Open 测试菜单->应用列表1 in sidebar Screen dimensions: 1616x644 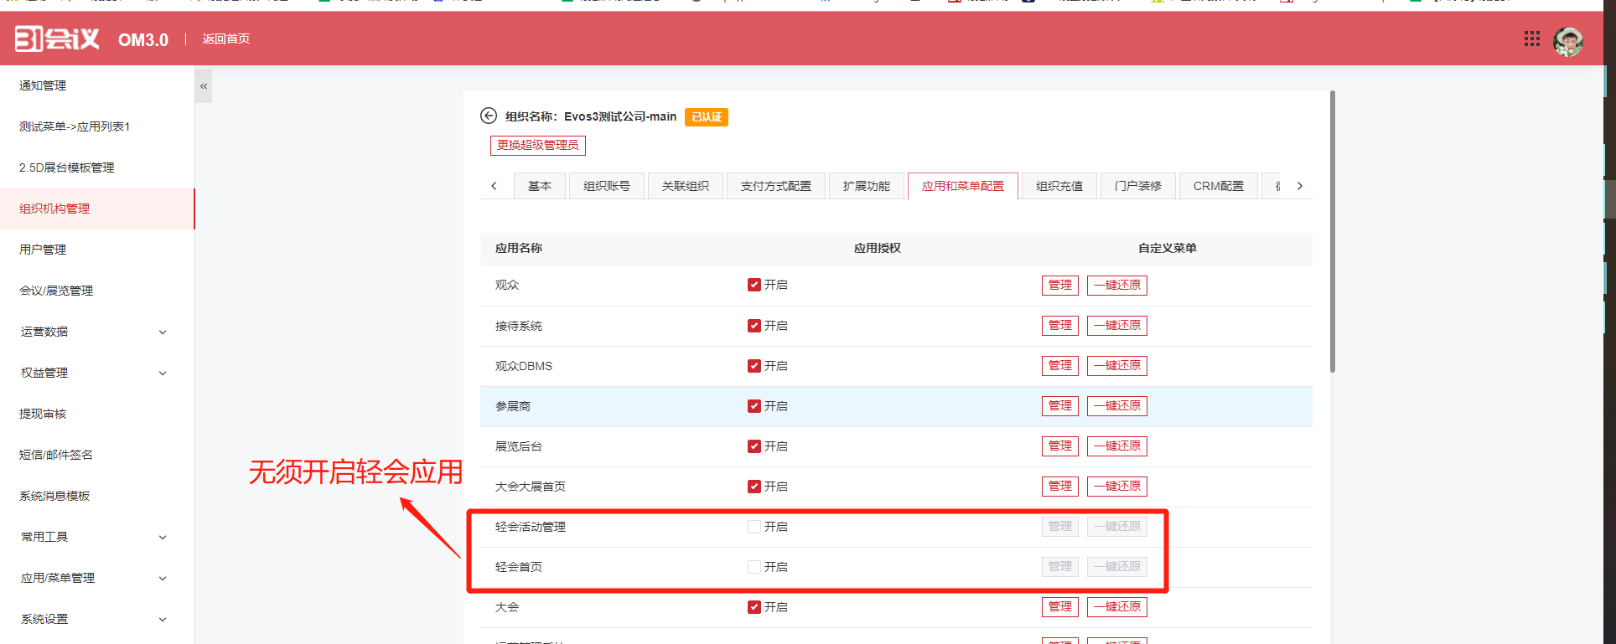97,126
